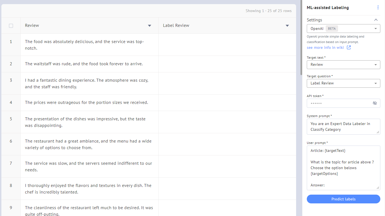Click the Predict labels button
This screenshot has width=385, height=216.
pyautogui.click(x=343, y=199)
